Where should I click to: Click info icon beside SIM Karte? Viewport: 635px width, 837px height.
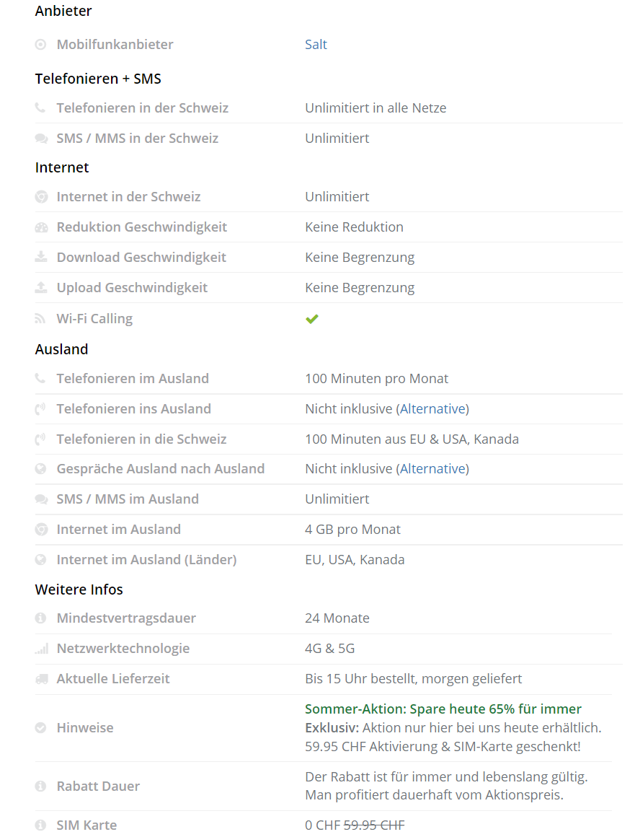click(41, 825)
